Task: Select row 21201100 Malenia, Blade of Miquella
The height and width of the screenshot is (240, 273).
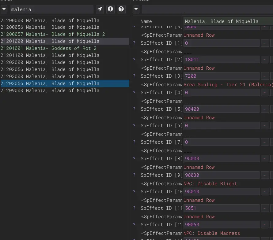Action: pyautogui.click(x=65, y=55)
